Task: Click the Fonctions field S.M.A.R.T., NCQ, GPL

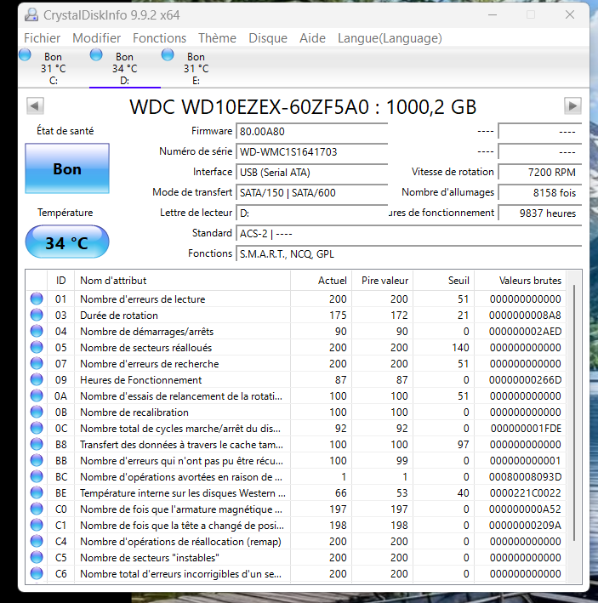Action: pos(409,253)
